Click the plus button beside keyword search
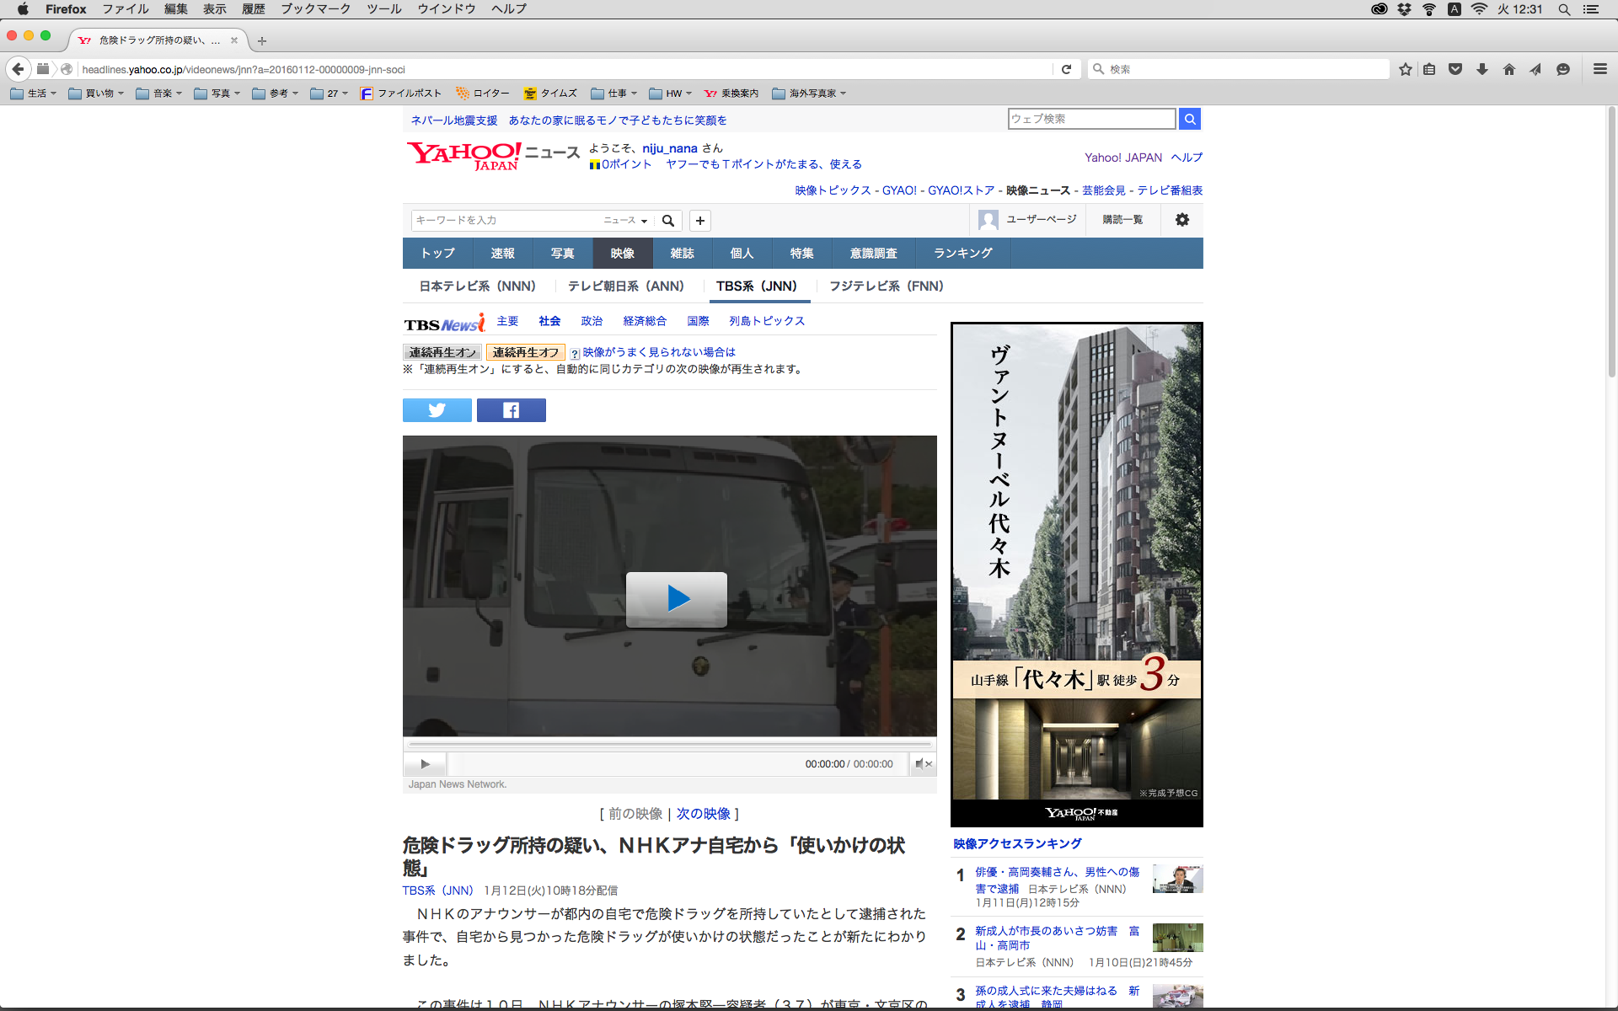The height and width of the screenshot is (1011, 1618). [x=699, y=221]
